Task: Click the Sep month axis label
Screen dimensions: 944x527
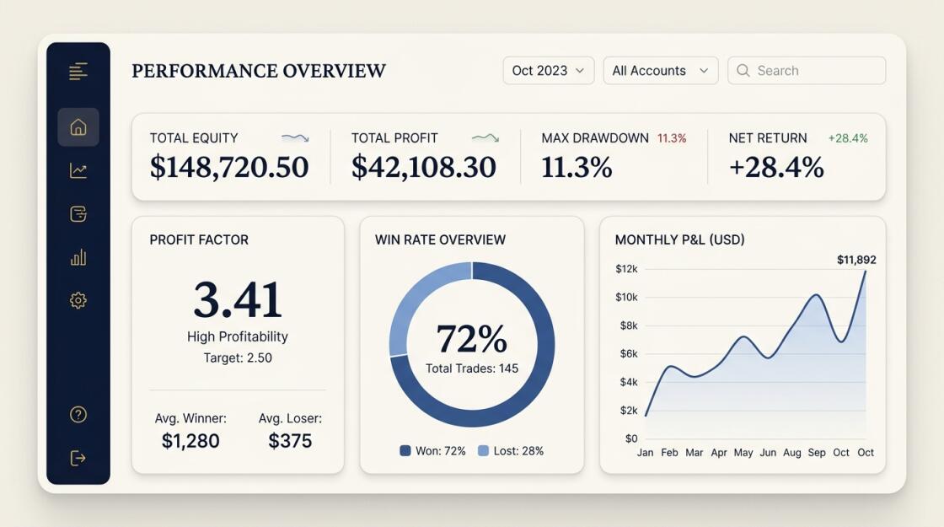Action: (x=817, y=452)
